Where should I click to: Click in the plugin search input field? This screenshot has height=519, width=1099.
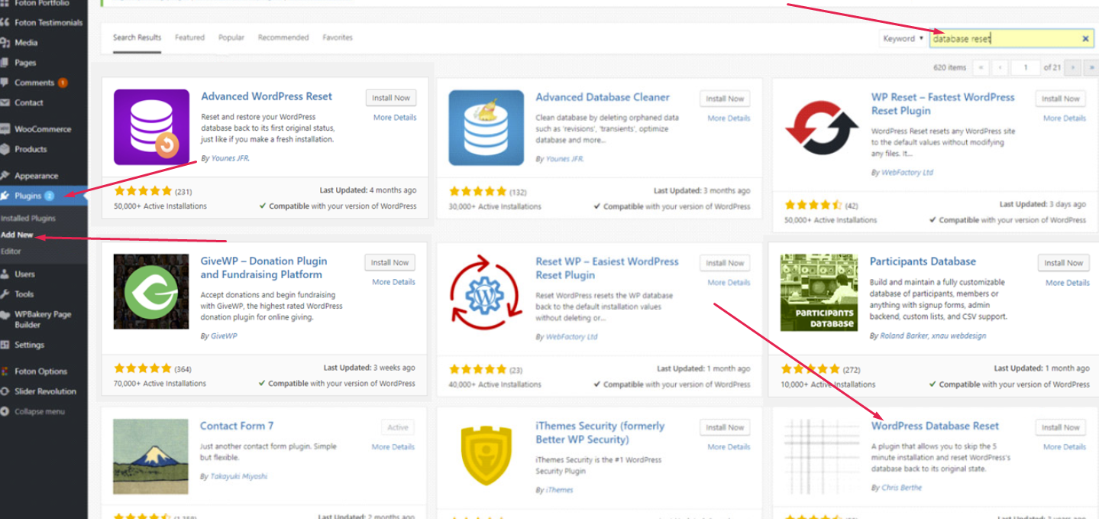click(1004, 39)
